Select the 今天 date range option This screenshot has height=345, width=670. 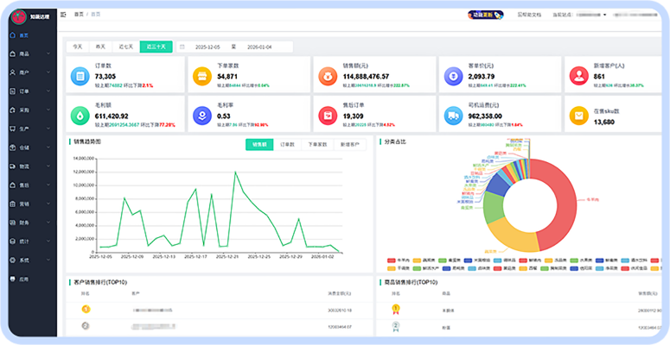coord(78,47)
